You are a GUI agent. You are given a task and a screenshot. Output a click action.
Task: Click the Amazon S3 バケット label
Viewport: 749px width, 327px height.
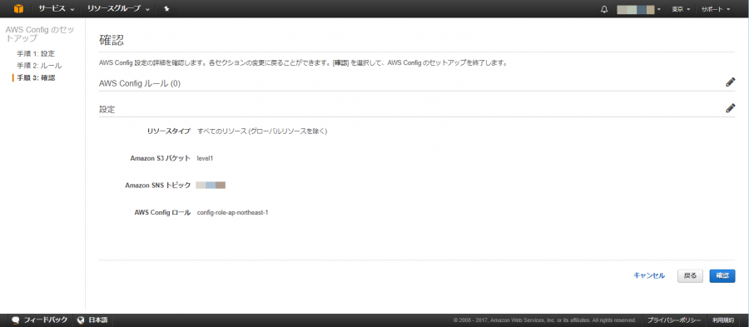[x=161, y=158]
